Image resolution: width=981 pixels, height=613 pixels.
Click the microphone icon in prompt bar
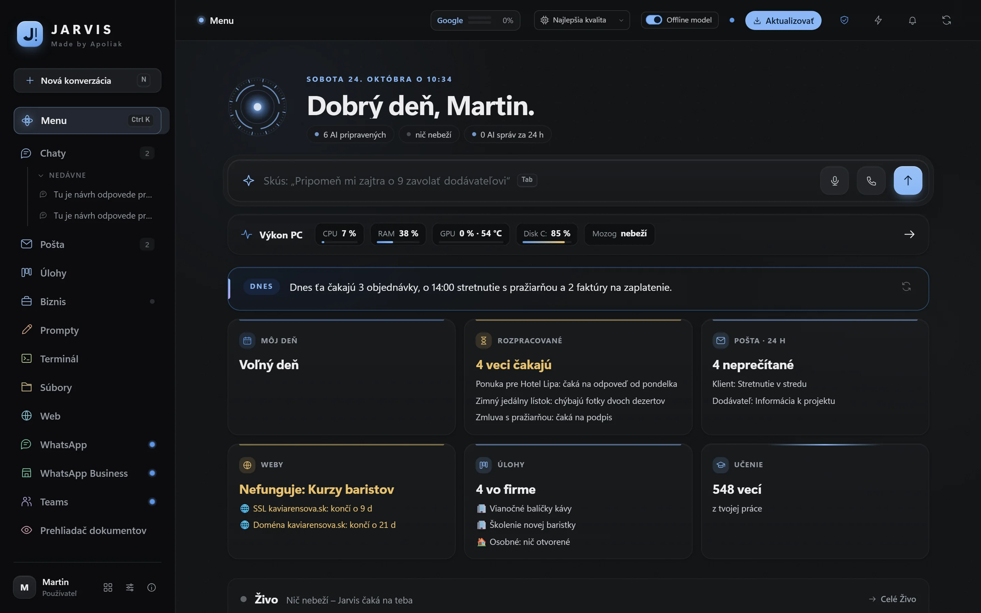coord(834,180)
